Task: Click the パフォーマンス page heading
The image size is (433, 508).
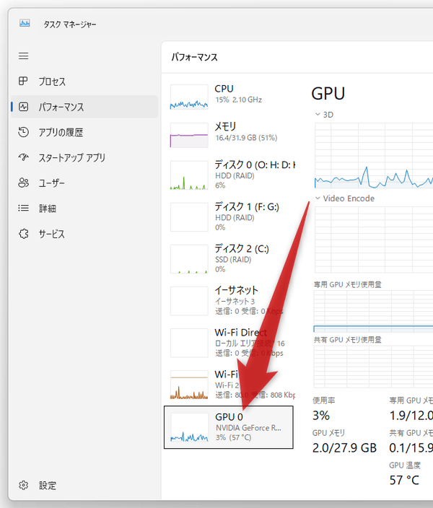Action: coord(194,57)
